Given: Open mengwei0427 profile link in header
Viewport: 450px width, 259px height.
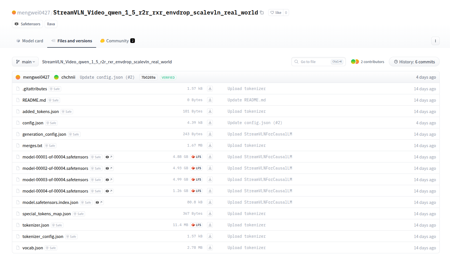Looking at the screenshot, I should [34, 12].
